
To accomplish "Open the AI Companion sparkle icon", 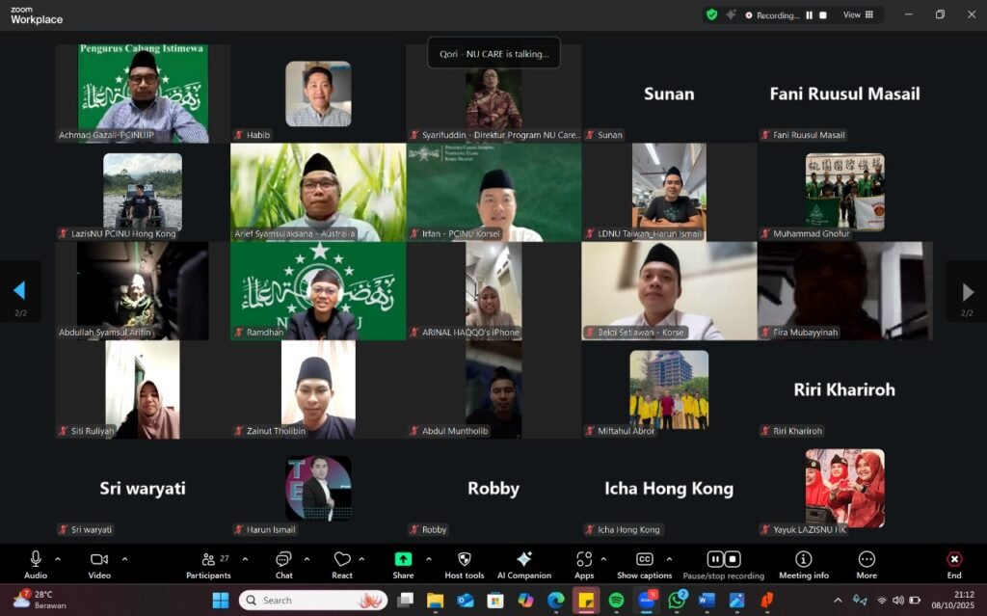I will click(523, 560).
